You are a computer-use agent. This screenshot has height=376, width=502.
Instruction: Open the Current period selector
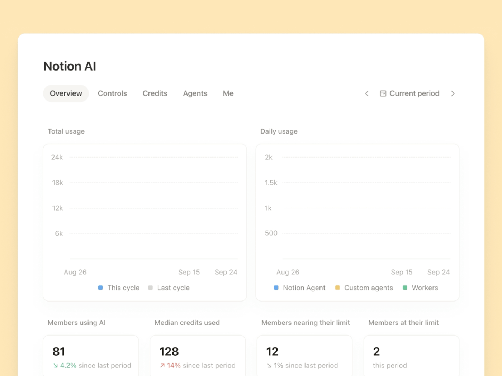tap(409, 93)
